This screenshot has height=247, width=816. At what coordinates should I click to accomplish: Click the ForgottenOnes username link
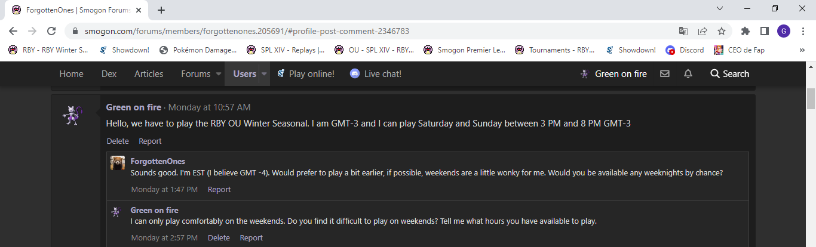coord(158,161)
